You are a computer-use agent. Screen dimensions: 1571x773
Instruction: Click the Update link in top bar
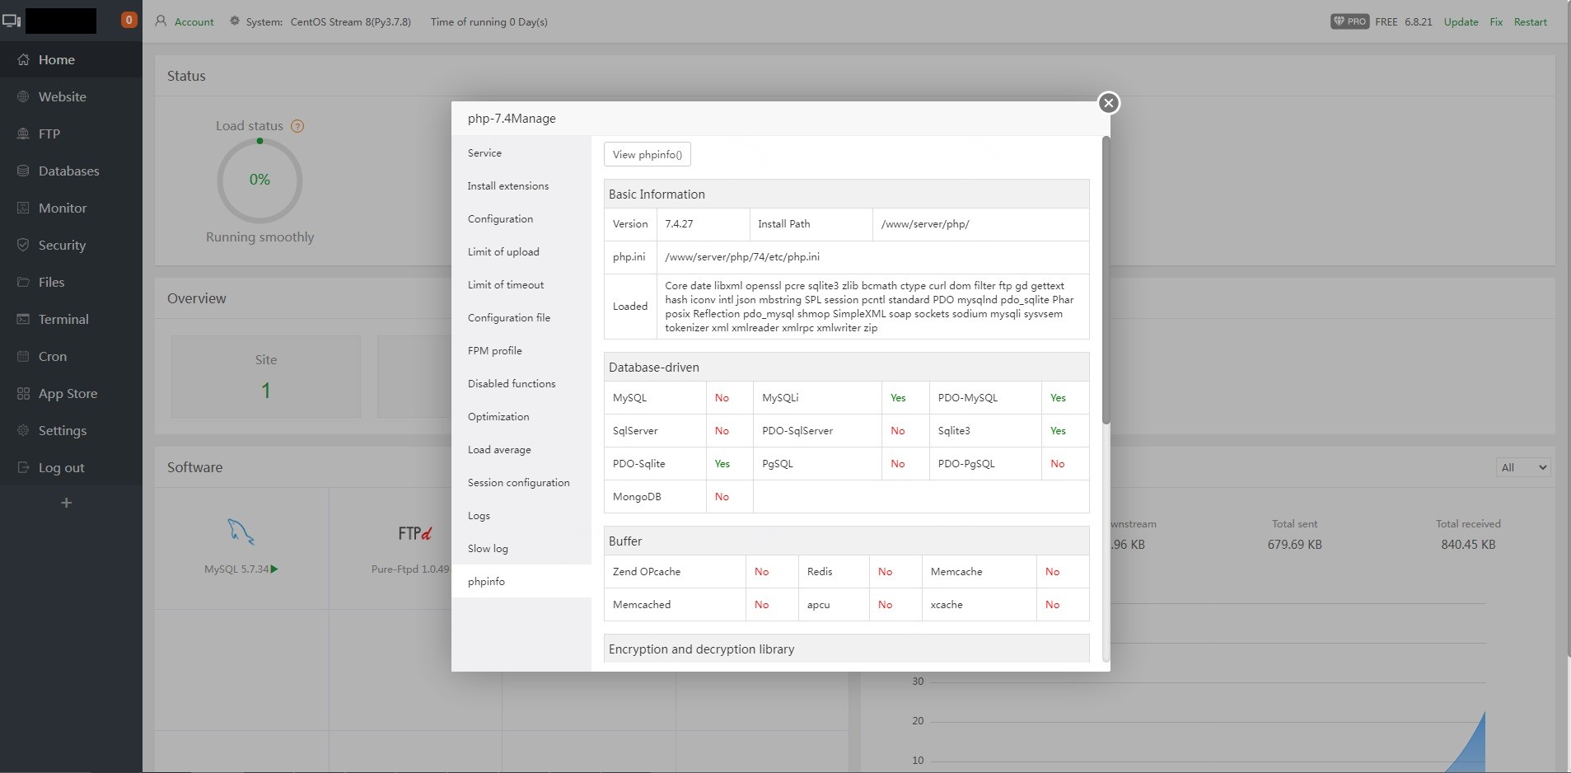[x=1461, y=22]
